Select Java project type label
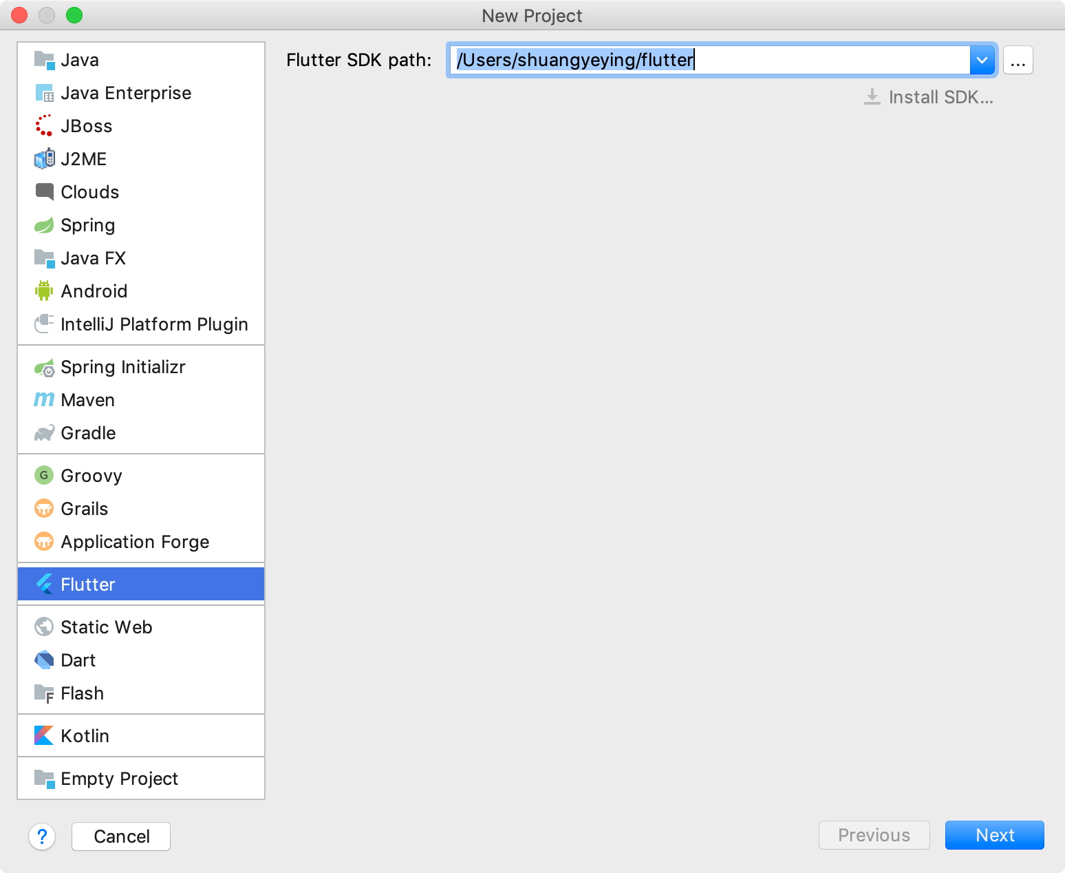The width and height of the screenshot is (1065, 873). tap(80, 61)
